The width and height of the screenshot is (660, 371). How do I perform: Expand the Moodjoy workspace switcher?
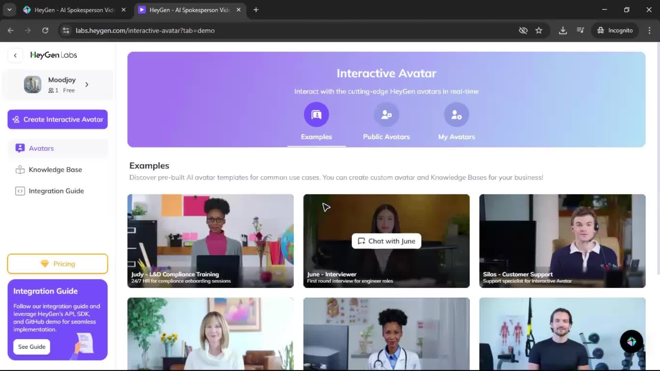[87, 85]
